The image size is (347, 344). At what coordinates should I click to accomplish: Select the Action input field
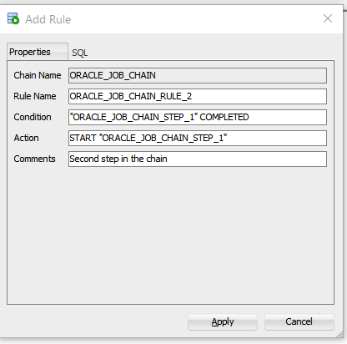coord(198,138)
